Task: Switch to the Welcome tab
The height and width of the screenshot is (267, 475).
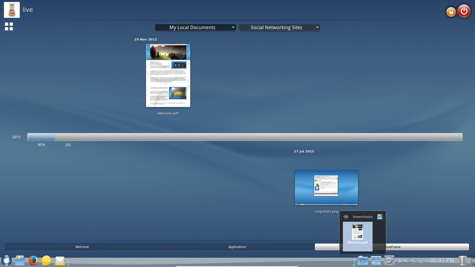Action: tap(82, 247)
